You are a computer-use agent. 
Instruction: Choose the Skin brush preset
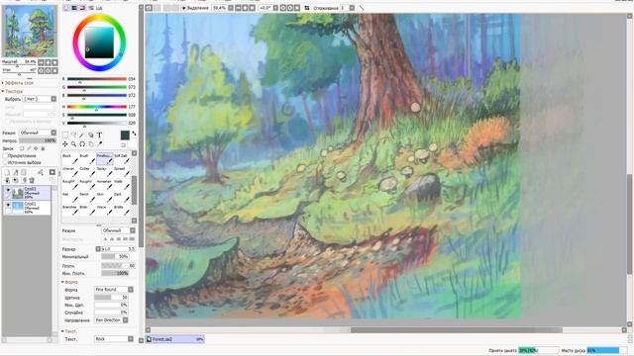pyautogui.click(x=105, y=198)
